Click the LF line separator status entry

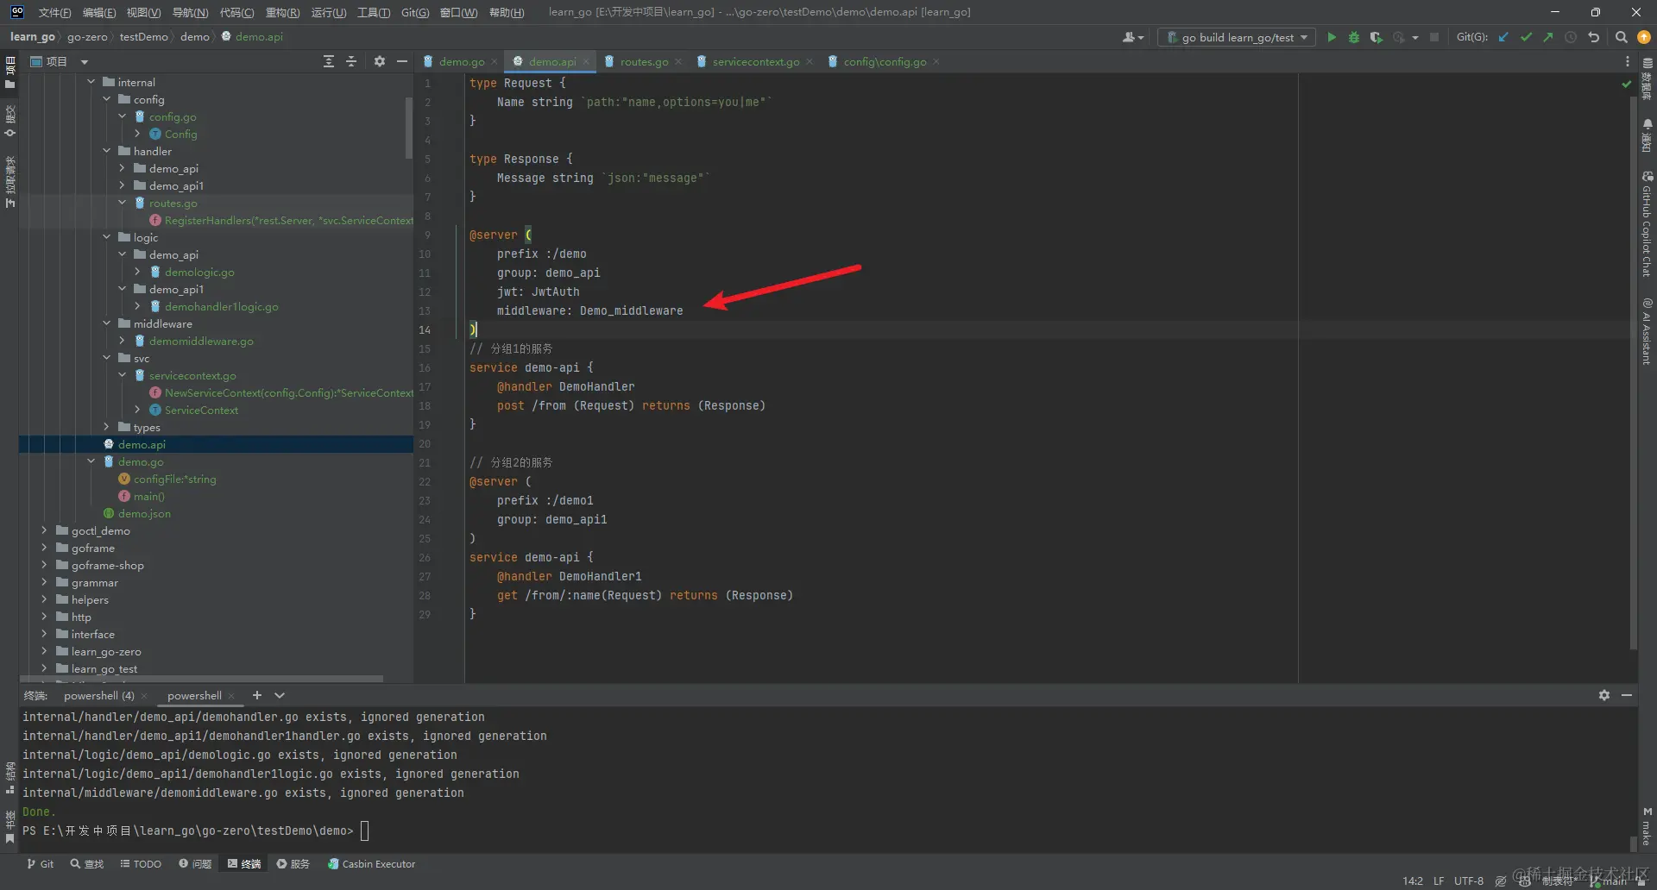tap(1439, 881)
